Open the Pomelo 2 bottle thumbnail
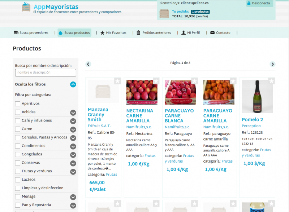This screenshot has height=212, width=289. pos(257,96)
